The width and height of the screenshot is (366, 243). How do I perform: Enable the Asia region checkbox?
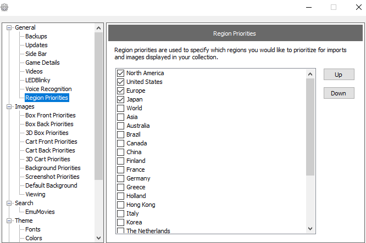click(x=120, y=117)
